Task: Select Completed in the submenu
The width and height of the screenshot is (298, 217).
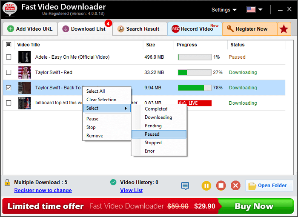Action: point(159,109)
